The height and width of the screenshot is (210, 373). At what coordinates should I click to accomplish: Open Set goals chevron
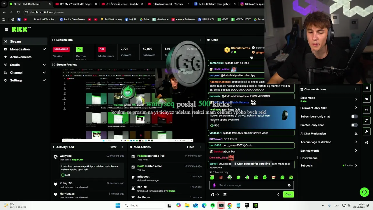coord(356,165)
